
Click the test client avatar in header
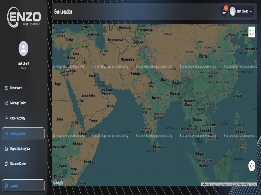(x=233, y=11)
